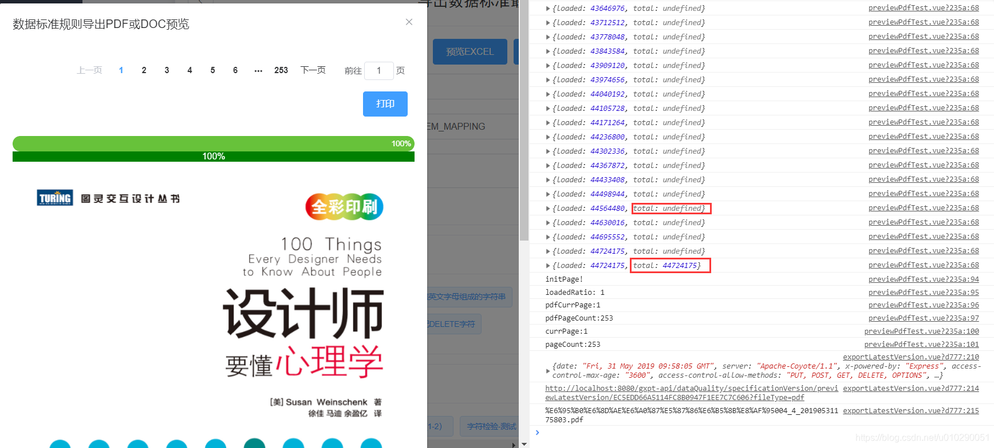Open previewPdfTest.vue:96 source link for pdfCurrPage

point(924,305)
